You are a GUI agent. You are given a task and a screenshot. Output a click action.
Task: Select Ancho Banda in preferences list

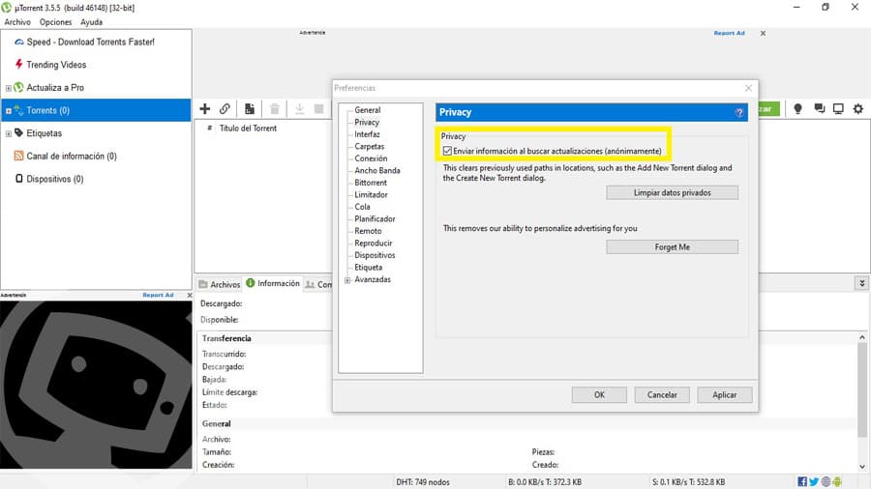tap(377, 171)
